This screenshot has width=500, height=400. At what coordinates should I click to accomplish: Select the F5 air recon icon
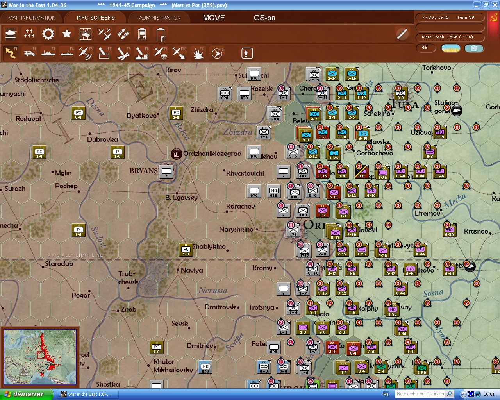(85, 53)
